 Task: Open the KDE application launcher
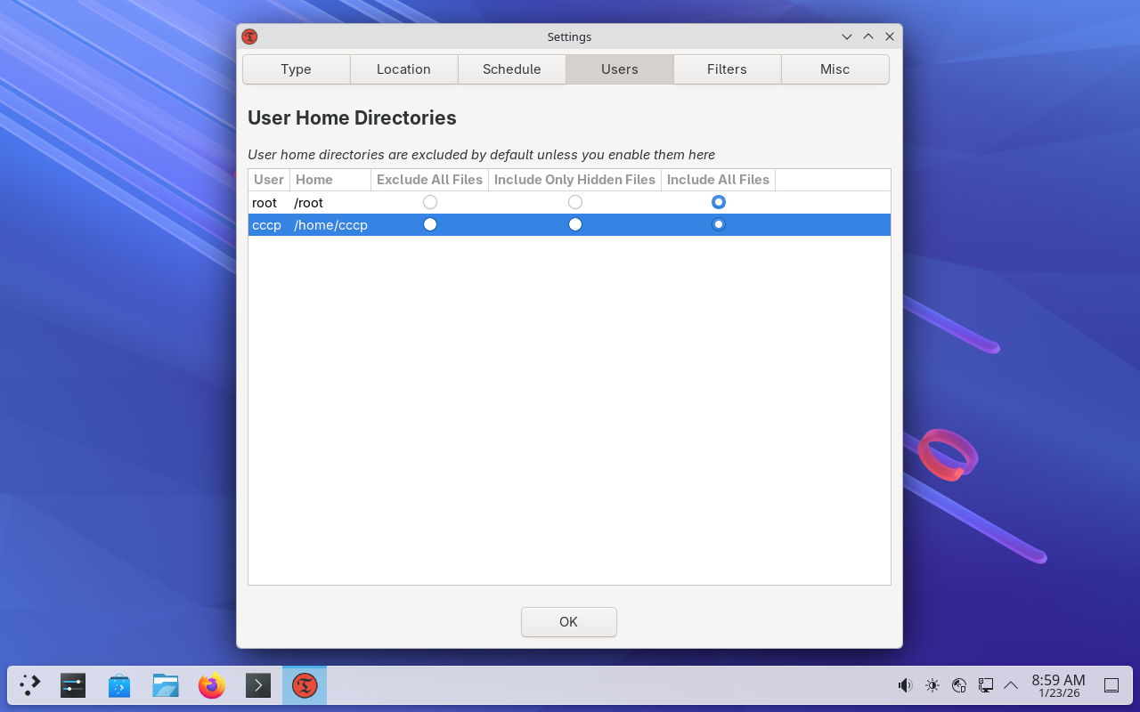(30, 685)
